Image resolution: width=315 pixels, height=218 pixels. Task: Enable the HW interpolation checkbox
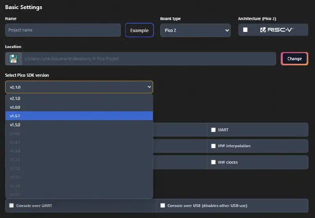(x=213, y=146)
